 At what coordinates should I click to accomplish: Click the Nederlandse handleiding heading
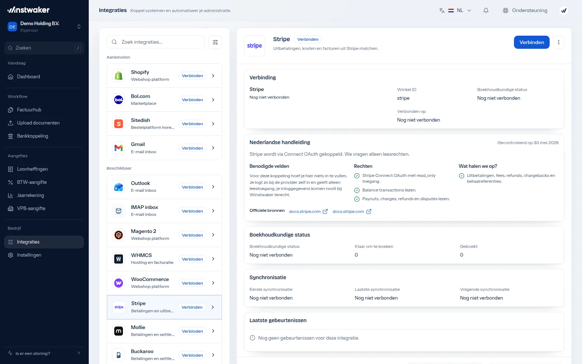[x=280, y=142]
